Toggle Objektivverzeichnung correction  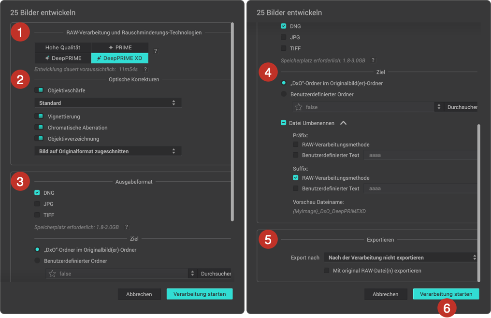(x=39, y=139)
